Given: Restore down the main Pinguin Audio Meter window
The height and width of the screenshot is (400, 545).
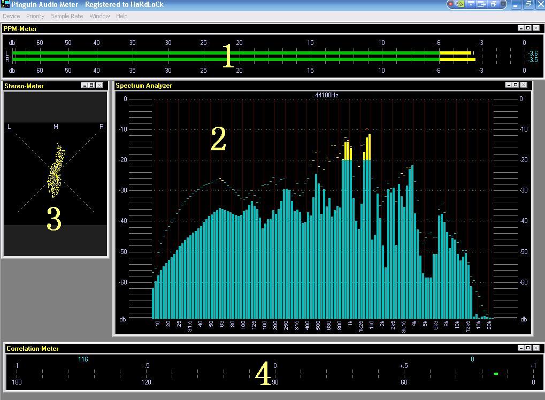Looking at the screenshot, I should coord(528,4).
